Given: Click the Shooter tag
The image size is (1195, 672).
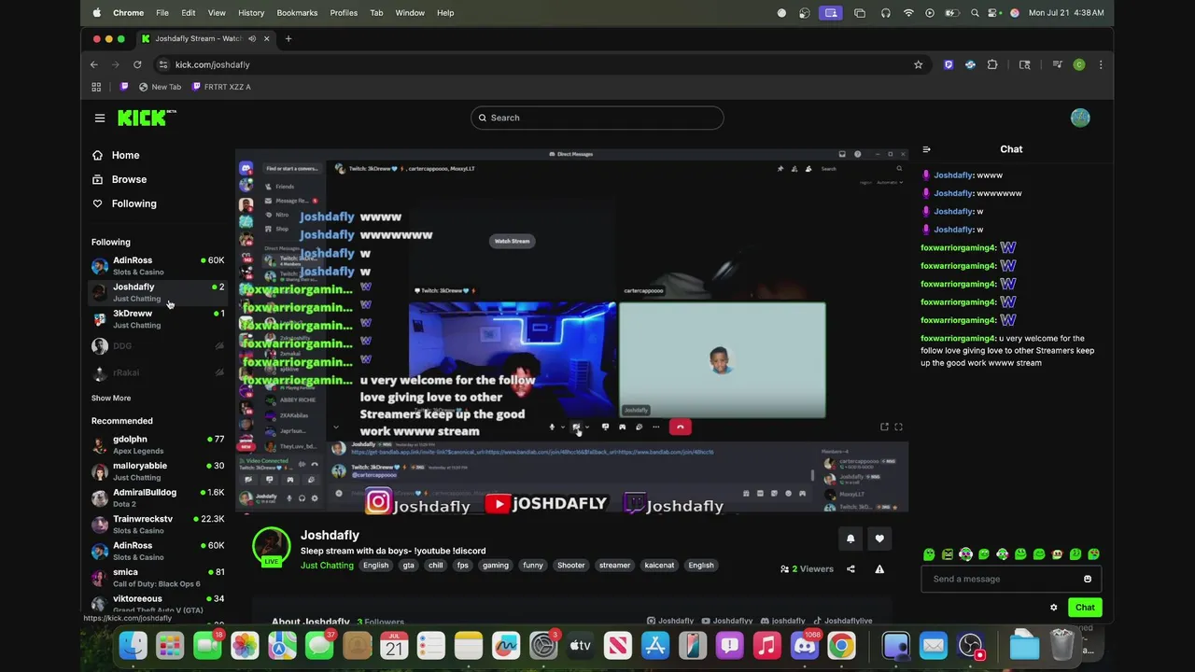Looking at the screenshot, I should point(570,565).
